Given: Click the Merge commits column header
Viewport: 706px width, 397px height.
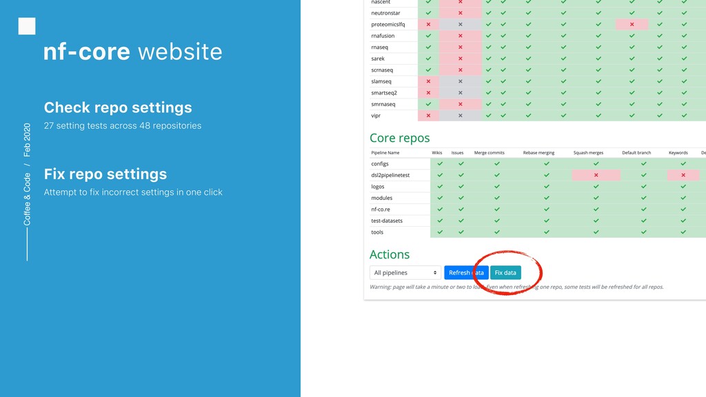Looking at the screenshot, I should click(x=489, y=152).
